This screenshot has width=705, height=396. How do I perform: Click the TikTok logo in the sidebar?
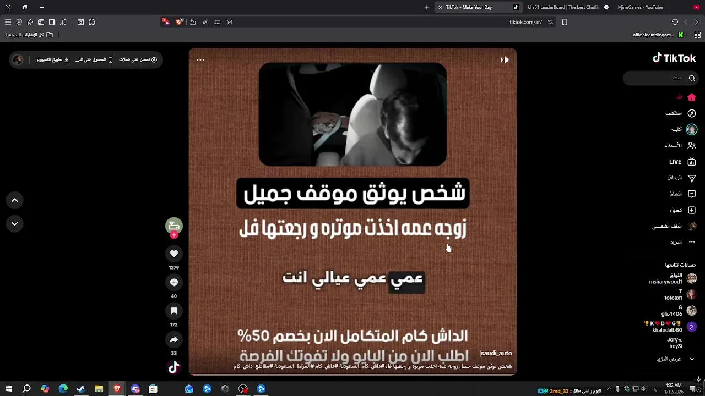674,58
